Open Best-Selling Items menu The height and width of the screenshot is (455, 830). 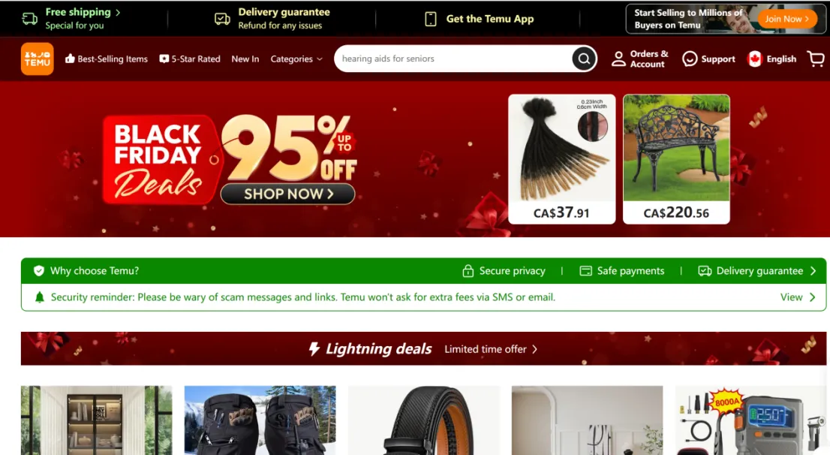point(107,59)
